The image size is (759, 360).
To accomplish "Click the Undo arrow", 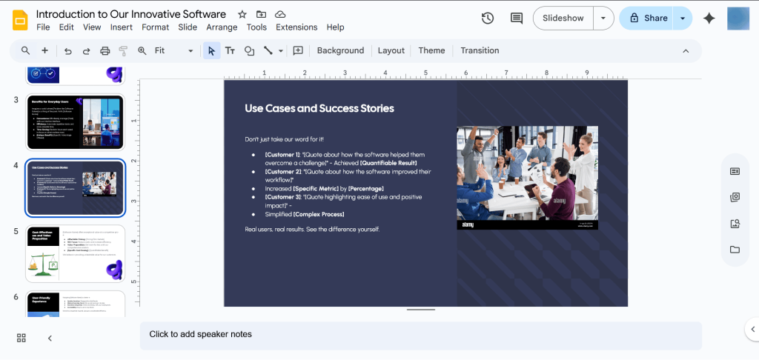I will pyautogui.click(x=68, y=50).
